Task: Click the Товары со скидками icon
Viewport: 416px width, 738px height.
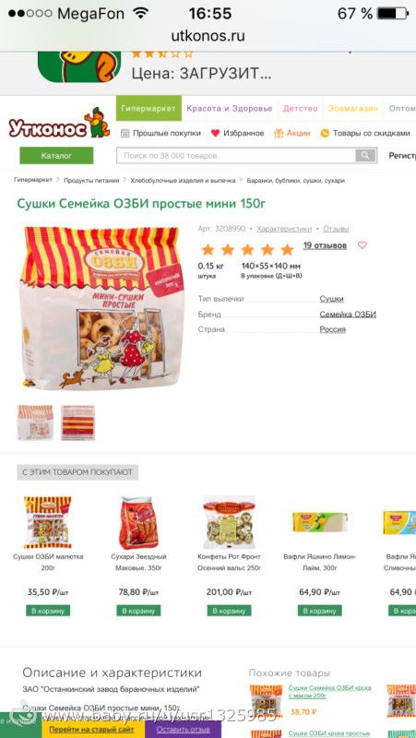Action: click(x=325, y=133)
